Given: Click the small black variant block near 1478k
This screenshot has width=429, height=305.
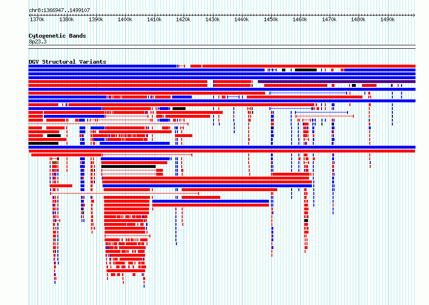Looking at the screenshot, I should (354, 85).
